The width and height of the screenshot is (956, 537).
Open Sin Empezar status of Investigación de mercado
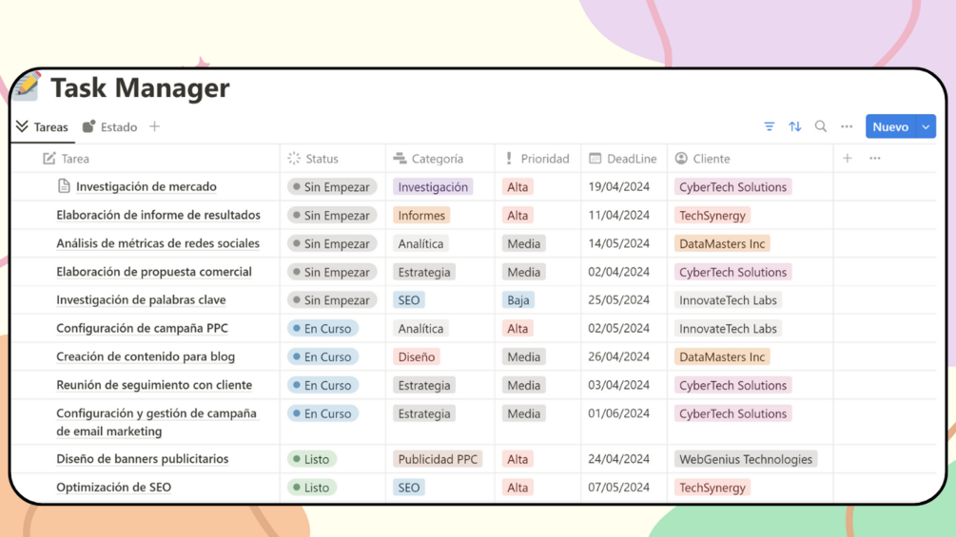coord(332,187)
